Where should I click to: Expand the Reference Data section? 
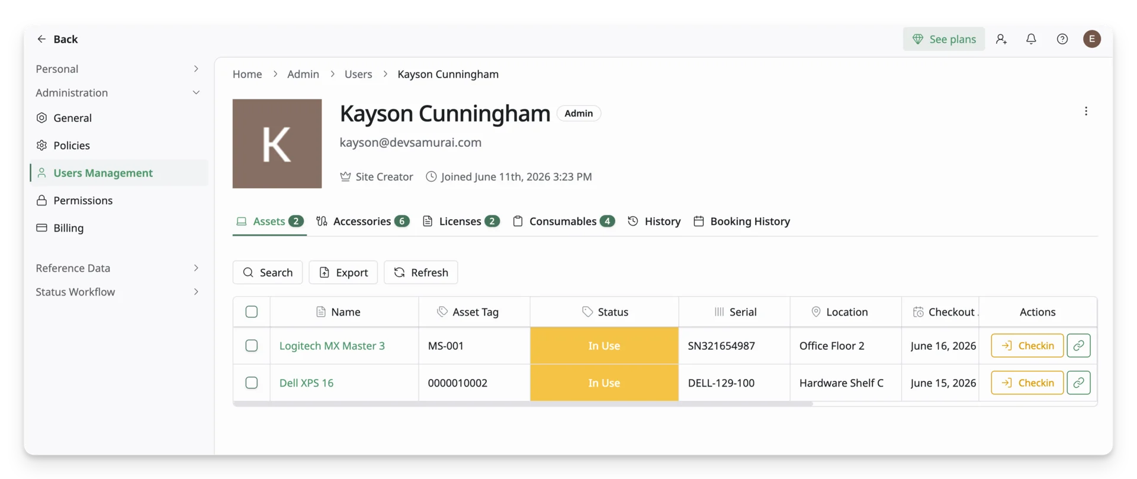[118, 268]
